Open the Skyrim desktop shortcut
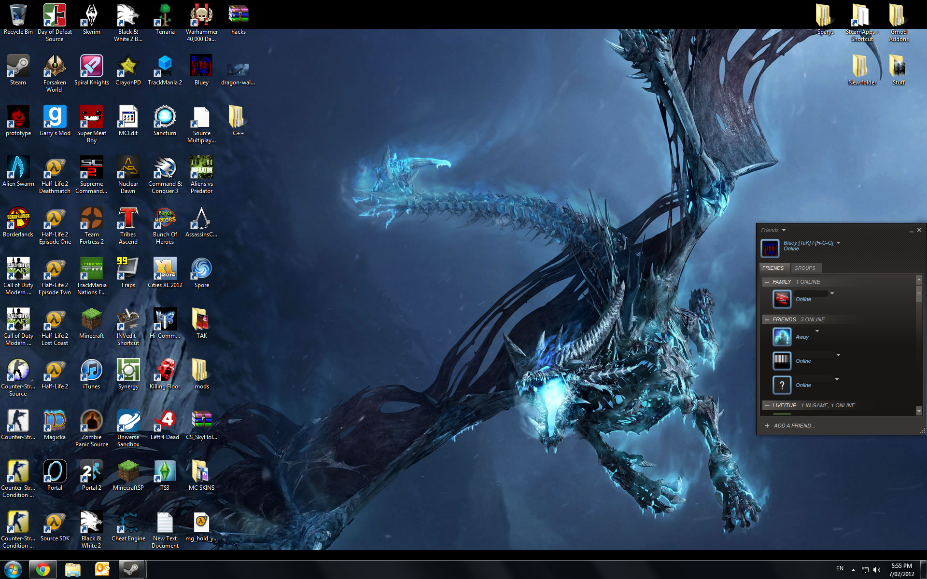The image size is (927, 579). pos(91,19)
